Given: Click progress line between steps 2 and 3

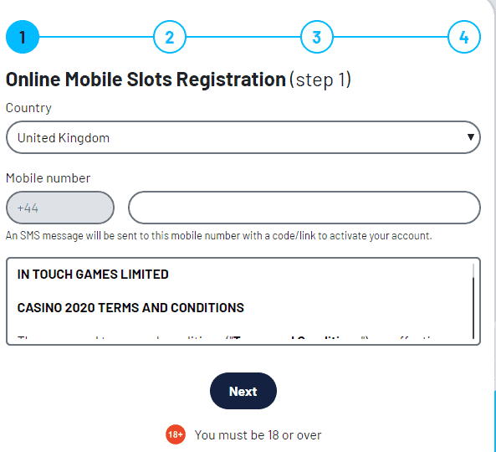Looking at the screenshot, I should coord(243,37).
